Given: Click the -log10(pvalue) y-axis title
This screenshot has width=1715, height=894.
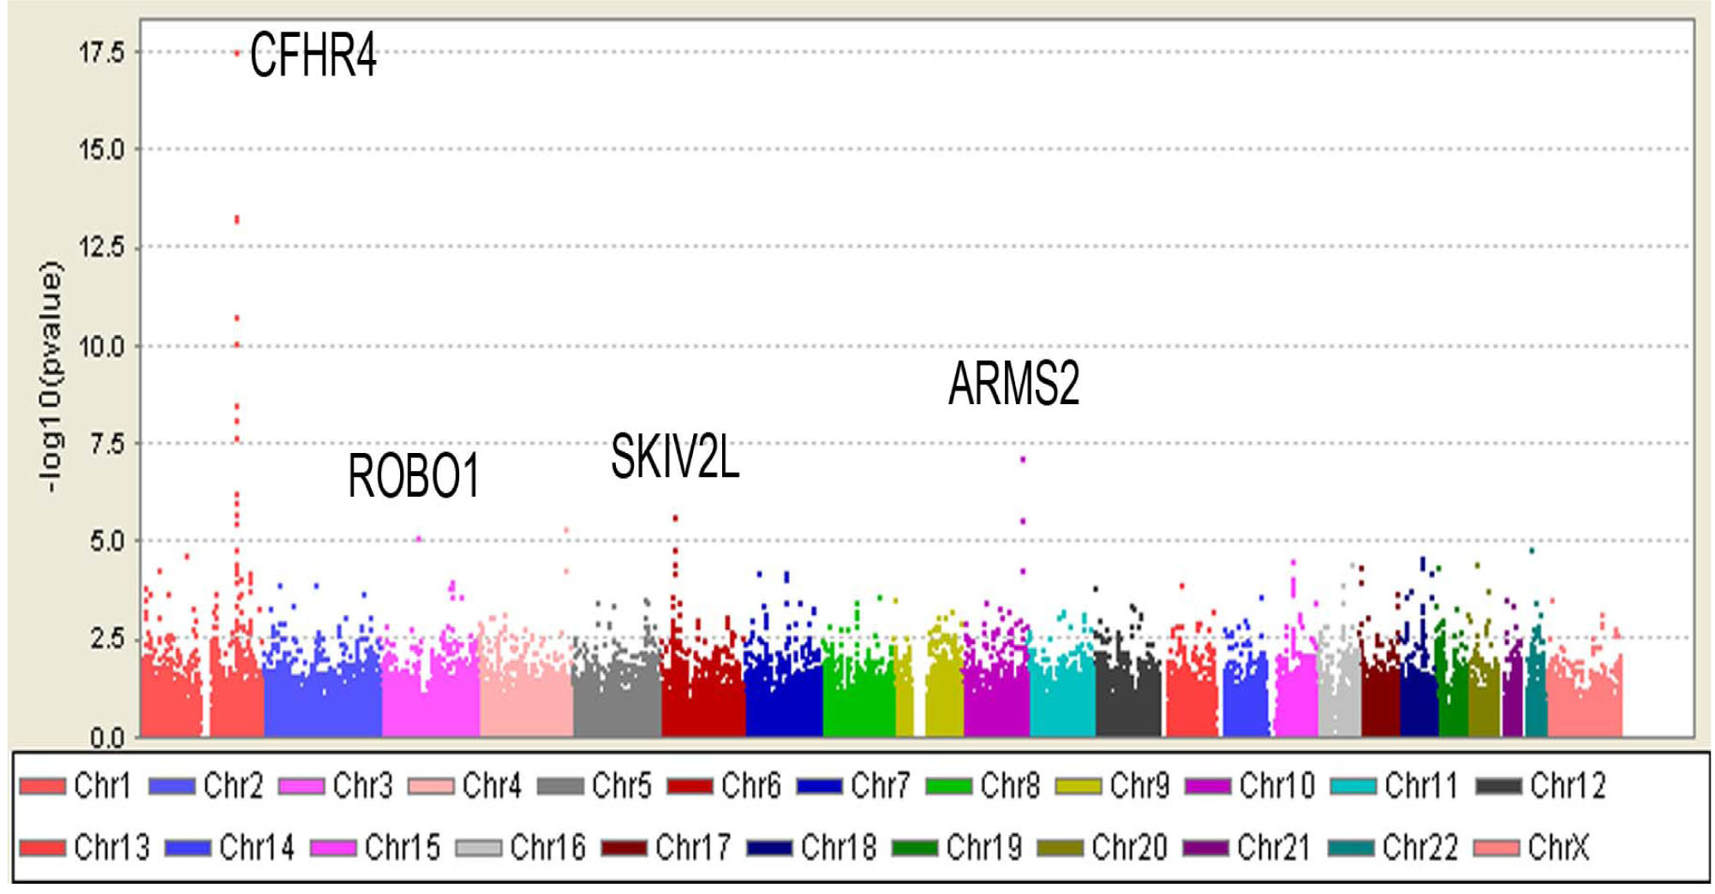Looking at the screenshot, I should click(51, 377).
